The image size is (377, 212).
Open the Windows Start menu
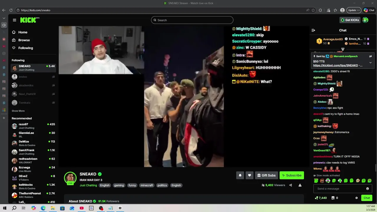[5, 208]
